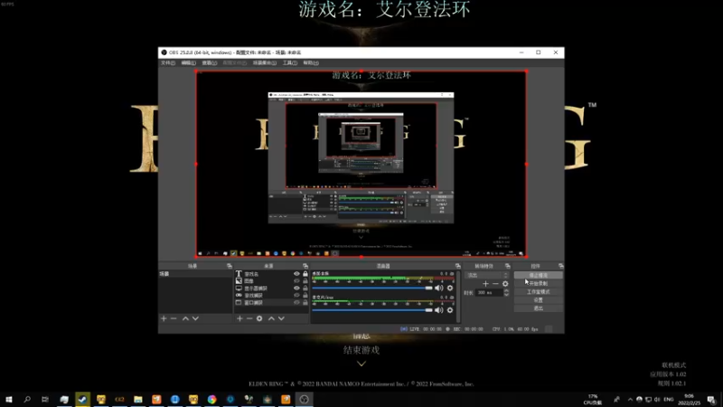723x407 pixels.
Task: Pop out the Sources dock
Action: [x=305, y=266]
